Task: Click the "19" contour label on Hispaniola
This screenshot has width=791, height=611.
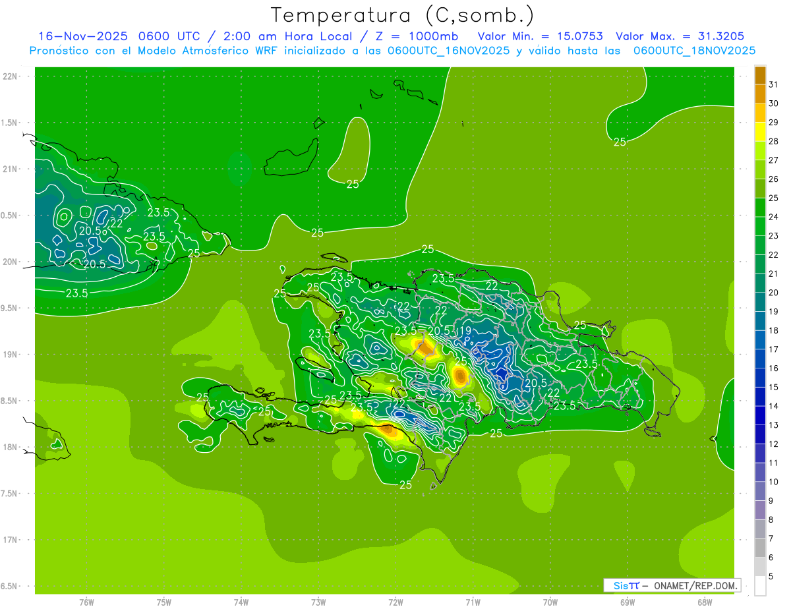Action: point(465,331)
